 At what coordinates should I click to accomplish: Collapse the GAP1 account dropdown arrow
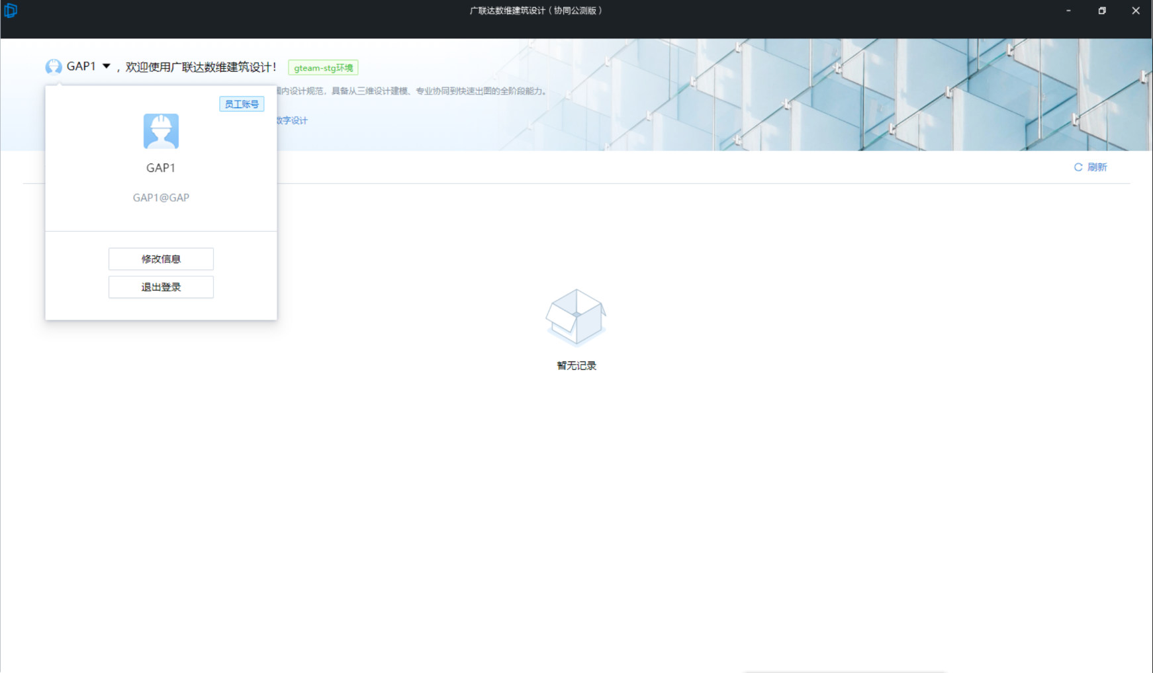click(106, 66)
